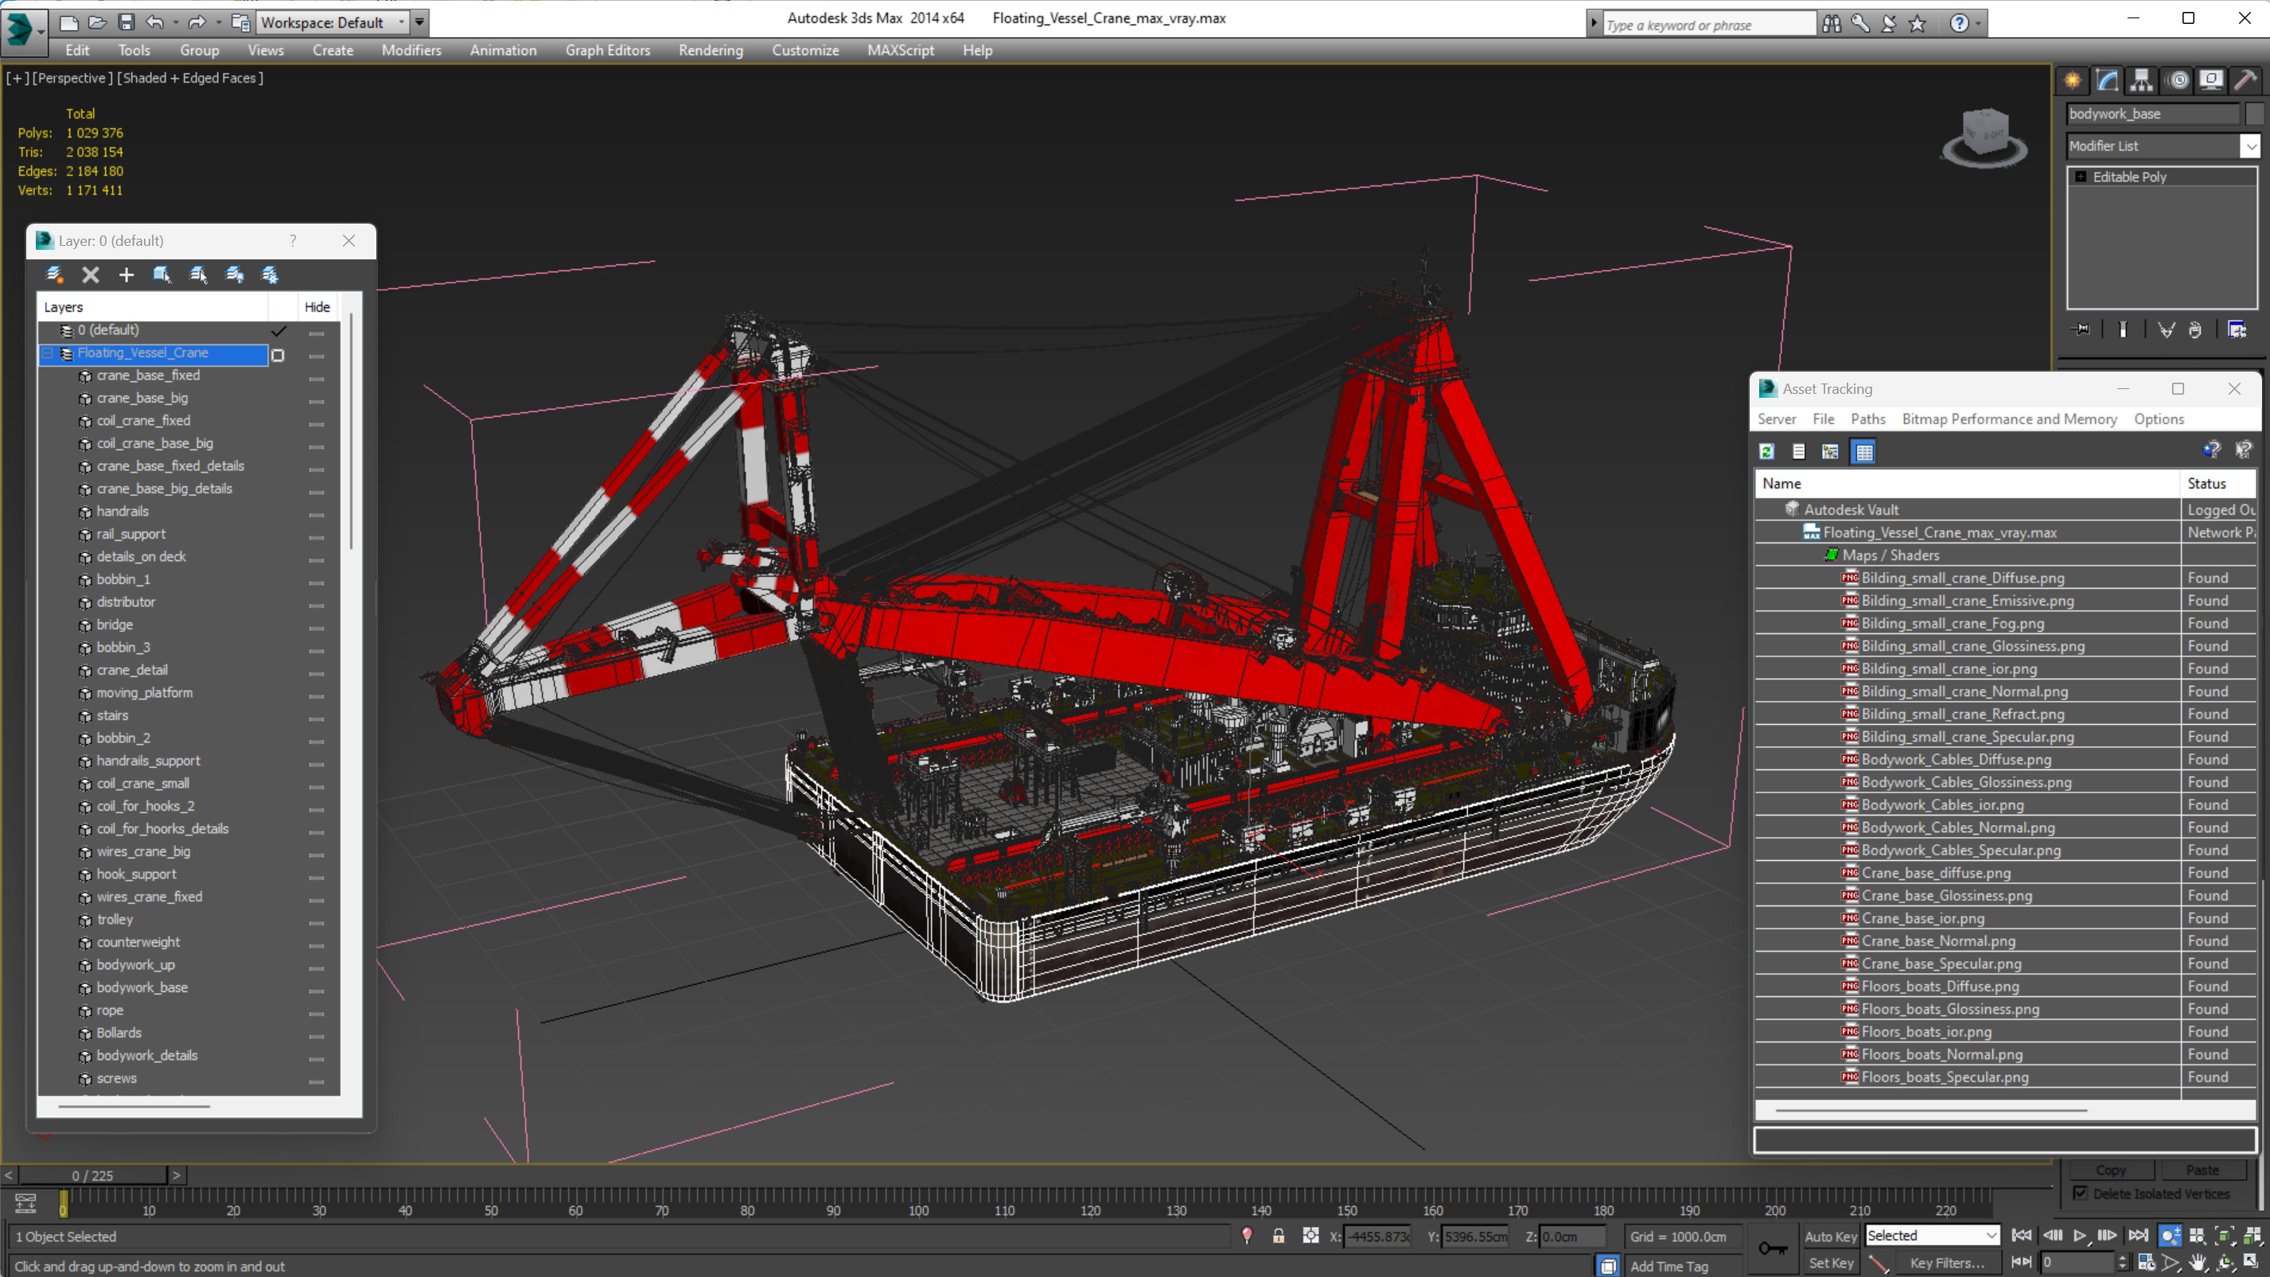The height and width of the screenshot is (1277, 2270).
Task: Click Refresh icon in Asset Tracking toolbar
Action: point(1767,451)
